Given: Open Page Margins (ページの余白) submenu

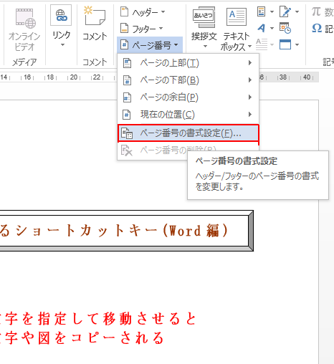Looking at the screenshot, I should click(188, 97).
